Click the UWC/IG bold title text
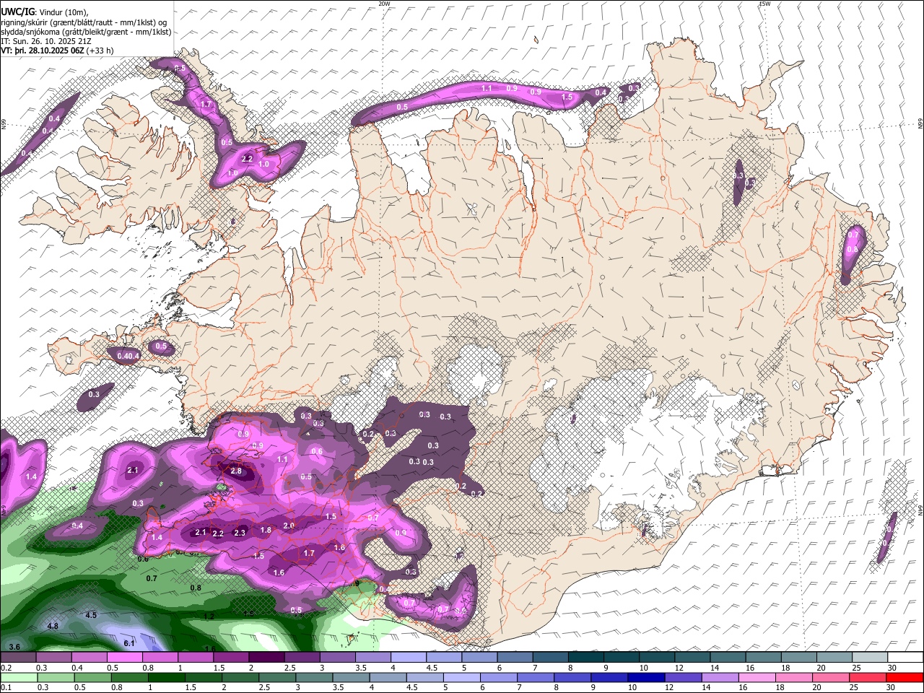The height and width of the screenshot is (693, 924). coord(17,12)
